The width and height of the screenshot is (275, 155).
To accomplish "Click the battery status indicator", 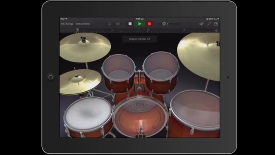I will point(216,19).
